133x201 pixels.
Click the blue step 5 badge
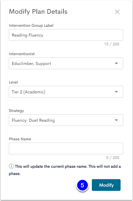(82, 185)
